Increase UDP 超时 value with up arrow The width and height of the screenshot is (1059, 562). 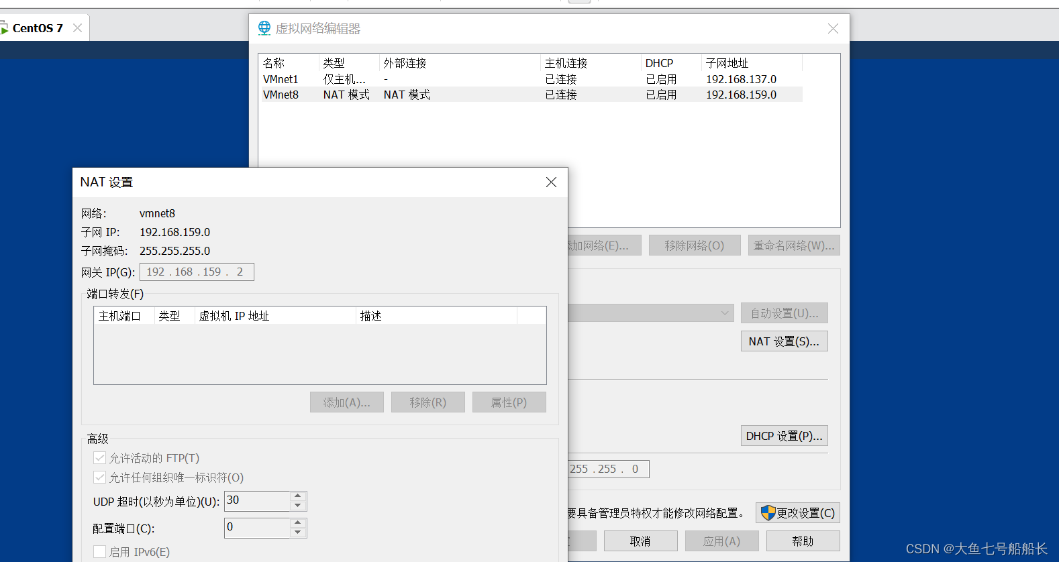[x=298, y=496]
